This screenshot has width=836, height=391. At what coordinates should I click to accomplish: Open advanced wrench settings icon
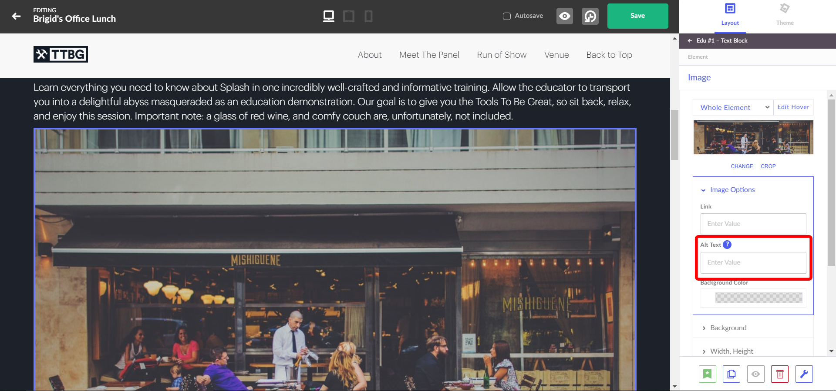[804, 374]
